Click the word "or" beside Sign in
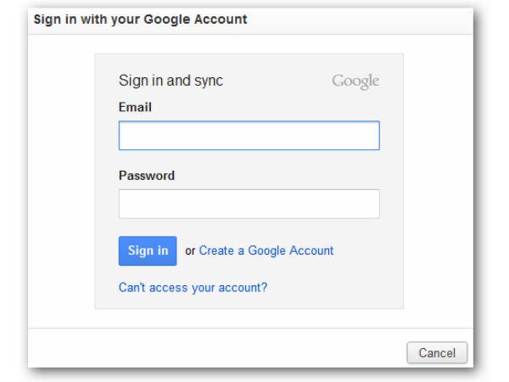This screenshot has height=382, width=509. (x=190, y=251)
